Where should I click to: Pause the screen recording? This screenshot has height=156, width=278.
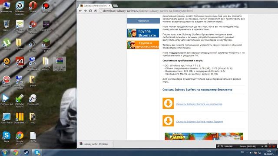point(270,146)
